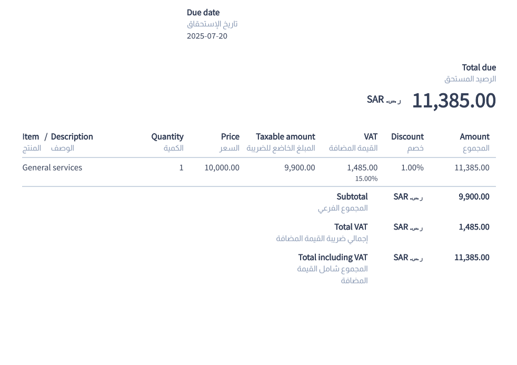Click the Item column header
The width and height of the screenshot is (517, 365).
[x=31, y=137]
